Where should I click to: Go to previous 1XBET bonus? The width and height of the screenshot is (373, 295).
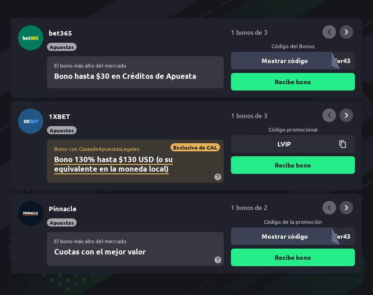point(329,115)
